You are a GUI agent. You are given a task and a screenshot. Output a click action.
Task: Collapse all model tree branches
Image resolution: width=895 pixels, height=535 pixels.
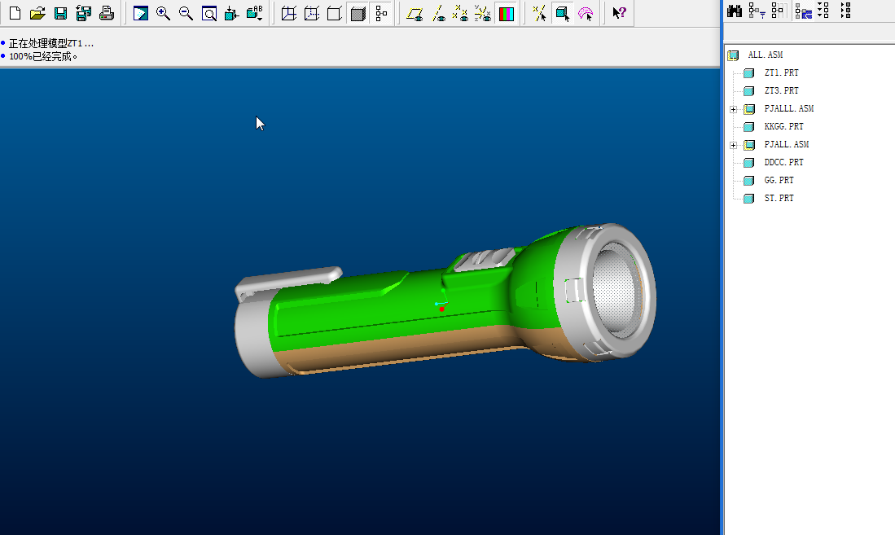point(846,11)
